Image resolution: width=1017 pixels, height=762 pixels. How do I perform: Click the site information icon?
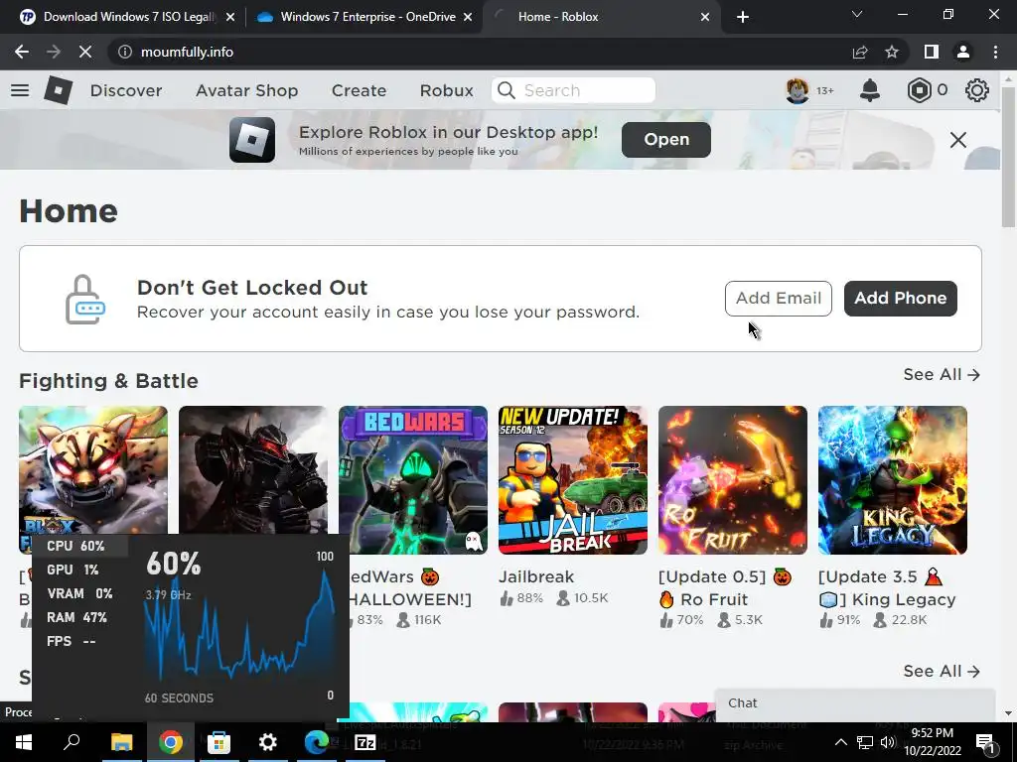point(125,52)
